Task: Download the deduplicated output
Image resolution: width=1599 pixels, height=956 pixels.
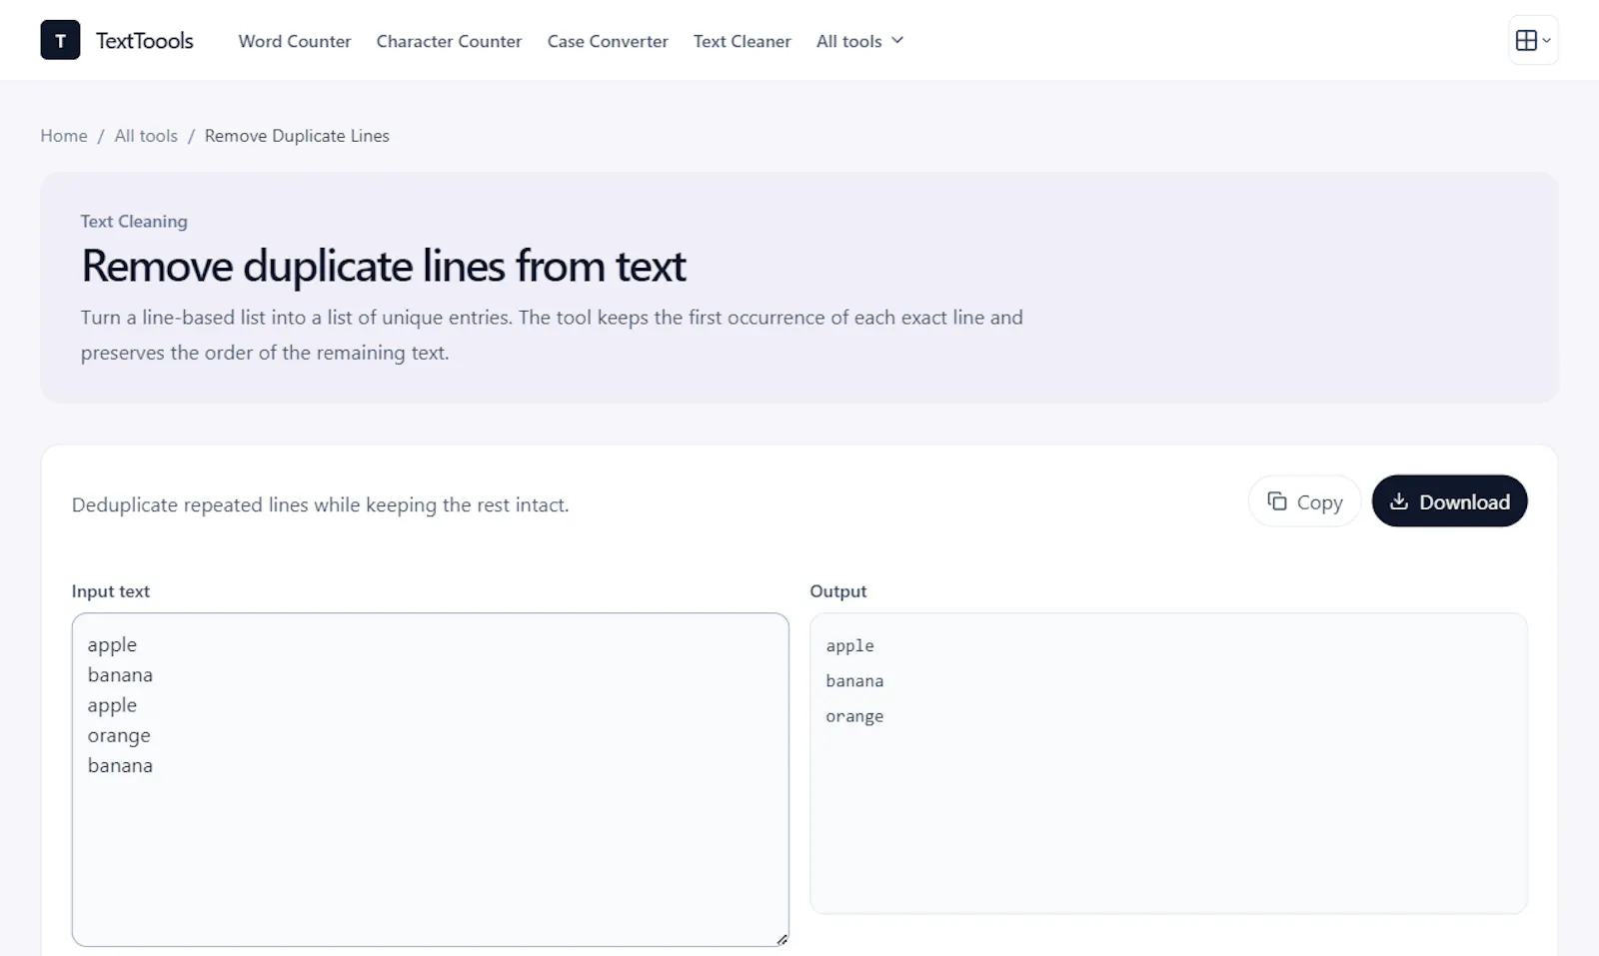Action: pos(1449,501)
